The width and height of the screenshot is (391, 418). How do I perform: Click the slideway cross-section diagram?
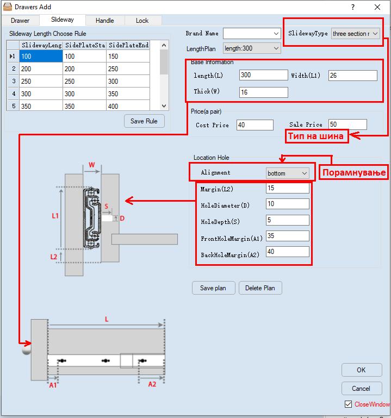114,219
